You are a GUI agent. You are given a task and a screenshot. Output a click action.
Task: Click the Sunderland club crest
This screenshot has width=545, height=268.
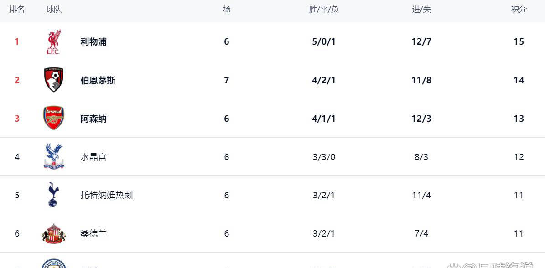point(53,233)
